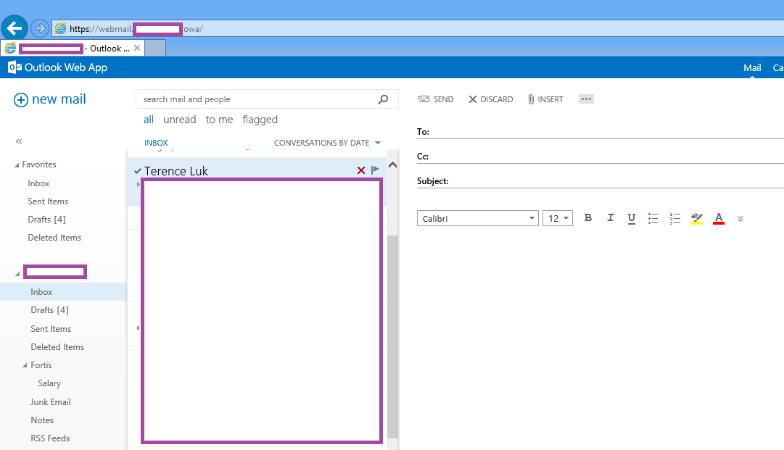Select the highlighted mailbox Inbox folder
The height and width of the screenshot is (450, 784).
64,292
